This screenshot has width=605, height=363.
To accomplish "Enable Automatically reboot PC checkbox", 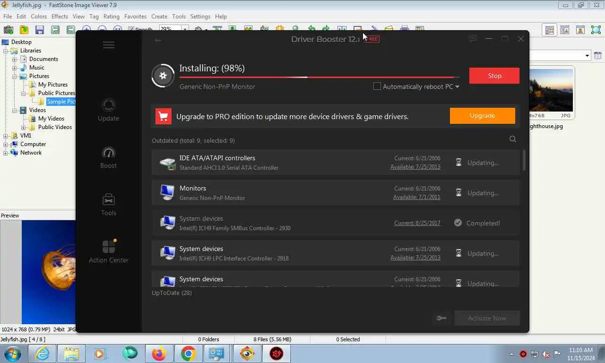I will [377, 86].
